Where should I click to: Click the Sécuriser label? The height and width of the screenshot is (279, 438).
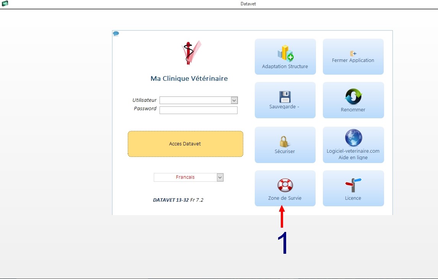[x=285, y=151]
